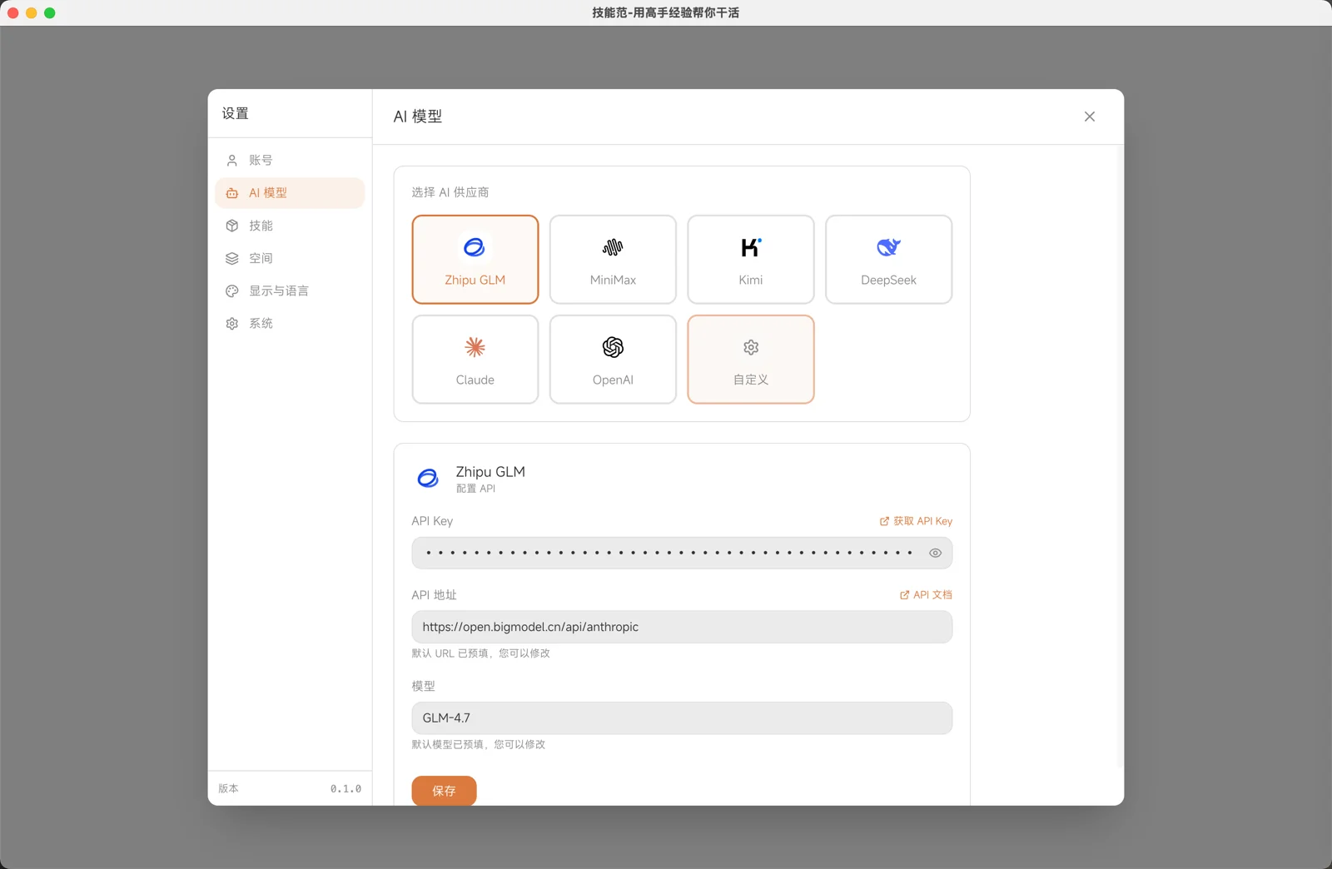Focus the 模型 GLM-4.7 input field

[681, 718]
